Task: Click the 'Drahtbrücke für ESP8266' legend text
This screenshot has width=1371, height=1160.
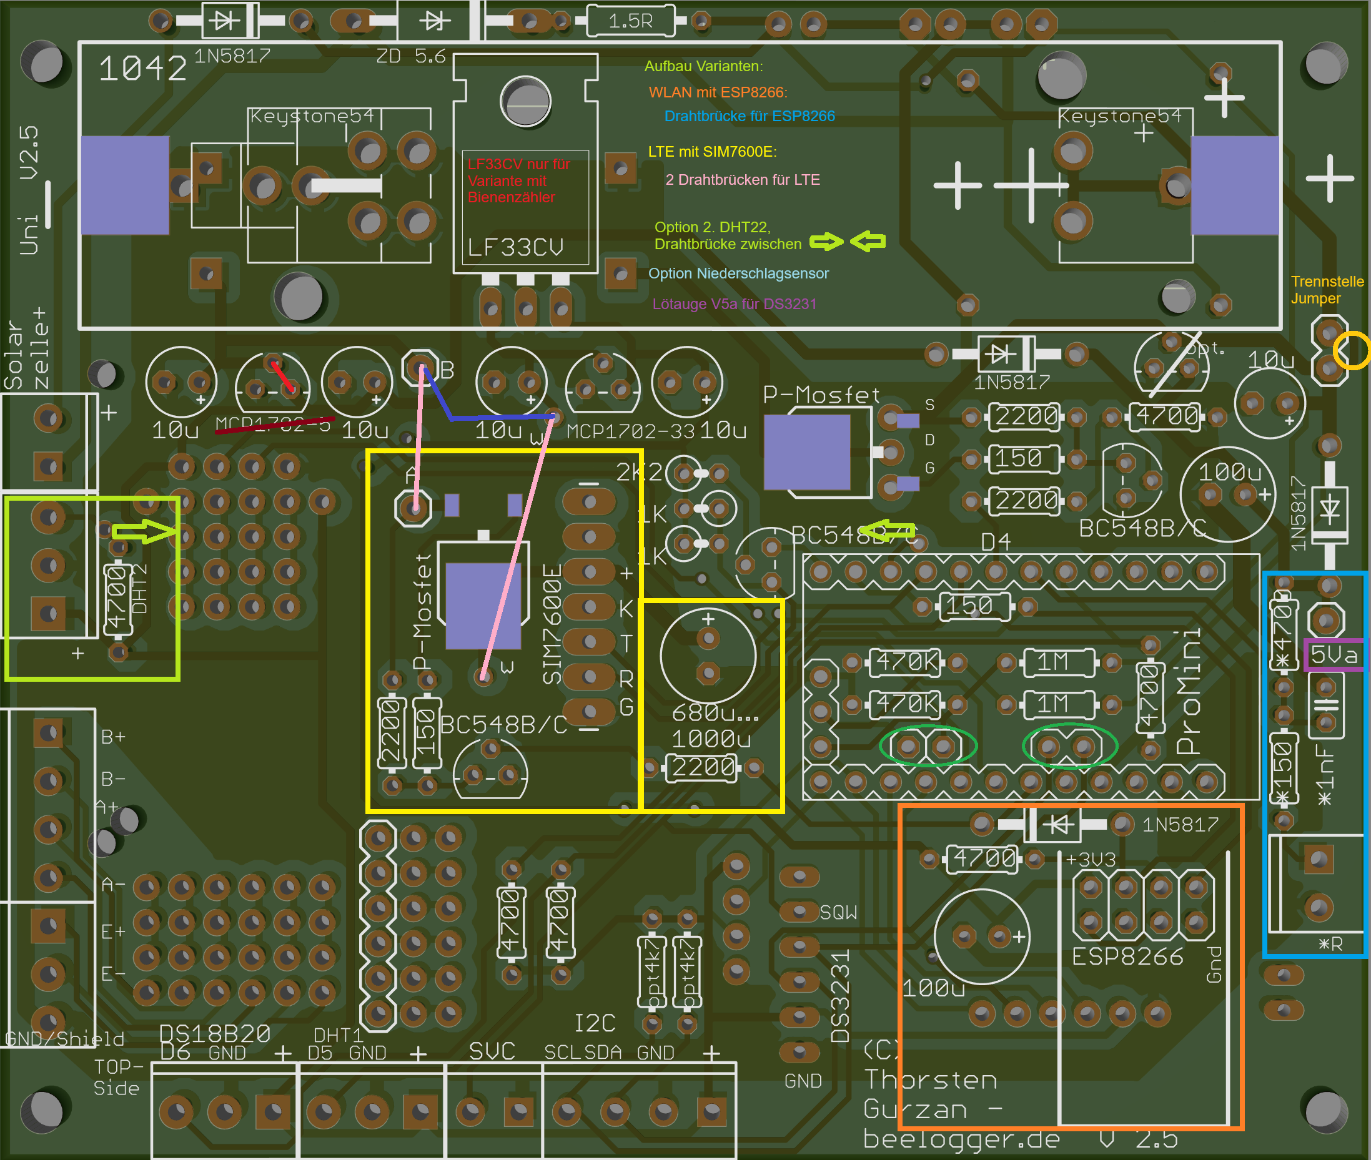Action: click(x=750, y=116)
